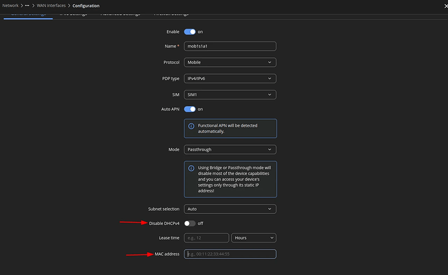
Task: Click the Configuration breadcrumb item
Action: point(86,6)
